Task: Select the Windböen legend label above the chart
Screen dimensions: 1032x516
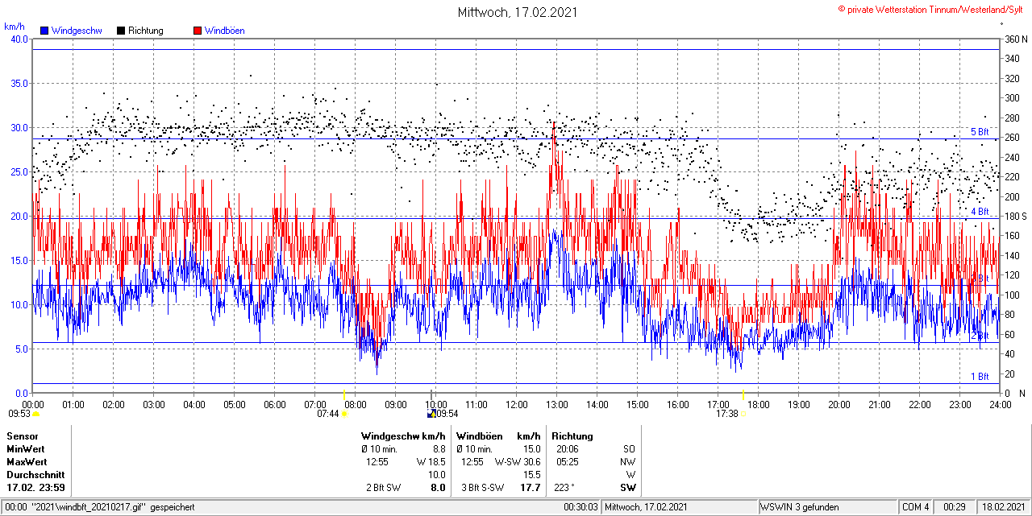Action: point(225,31)
